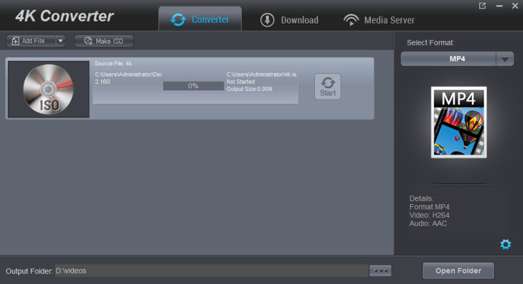Open the Download tab
523x284 pixels.
coord(290,20)
